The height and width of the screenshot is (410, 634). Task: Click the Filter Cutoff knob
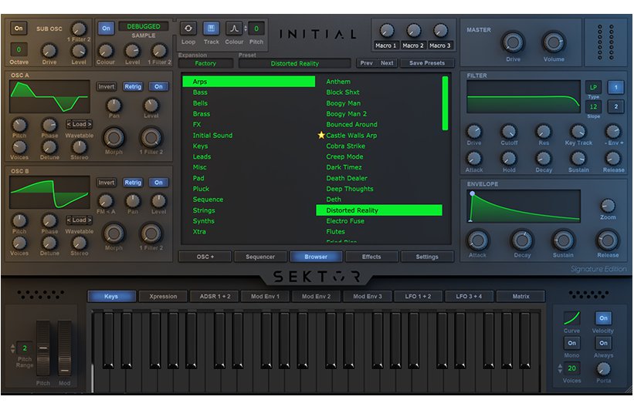tap(509, 132)
